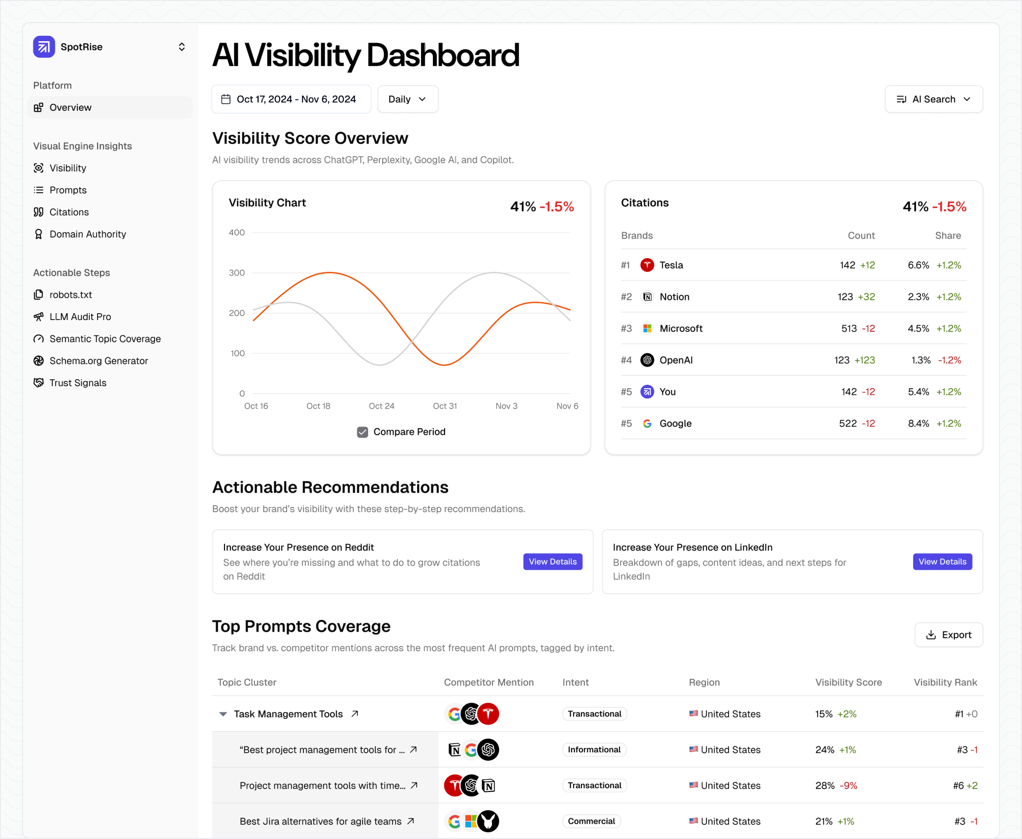This screenshot has width=1022, height=839.
Task: Click the Google logo in Citations
Action: click(x=647, y=423)
